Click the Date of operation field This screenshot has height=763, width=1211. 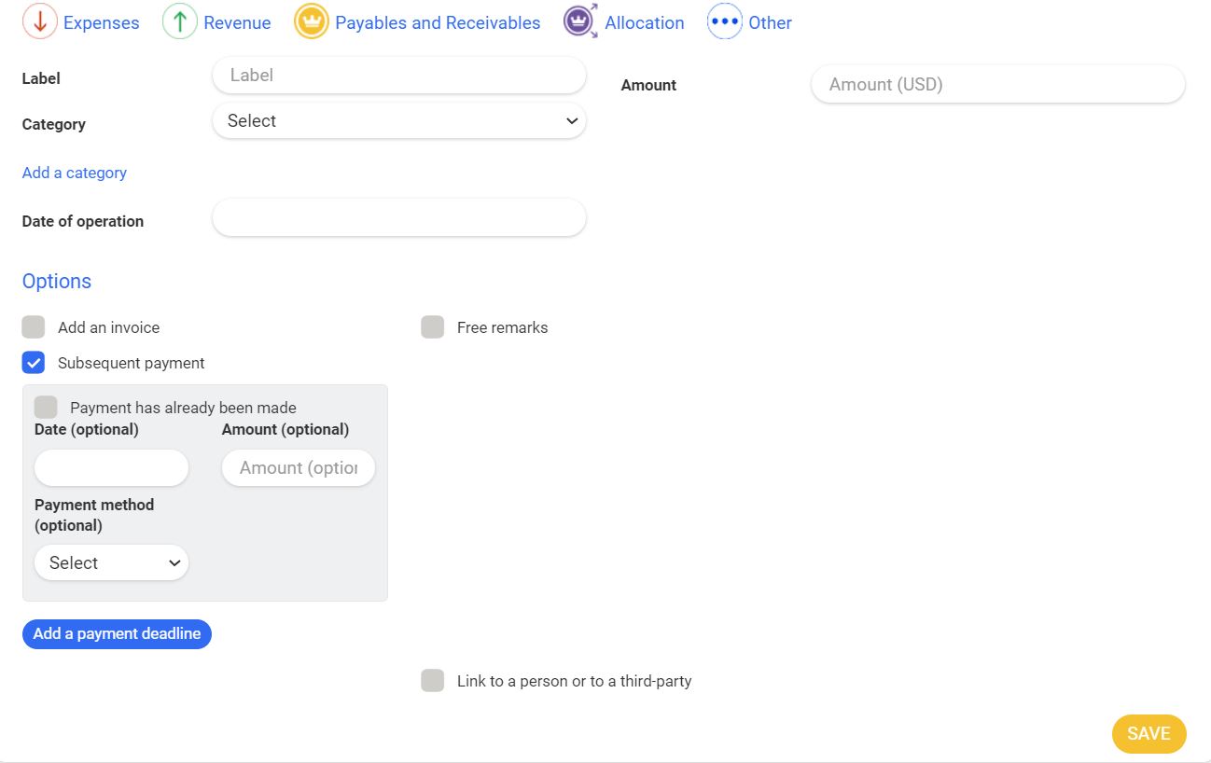399,218
